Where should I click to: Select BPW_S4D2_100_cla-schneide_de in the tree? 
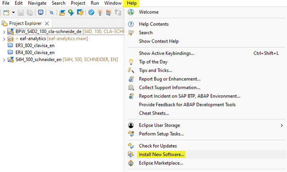48,31
